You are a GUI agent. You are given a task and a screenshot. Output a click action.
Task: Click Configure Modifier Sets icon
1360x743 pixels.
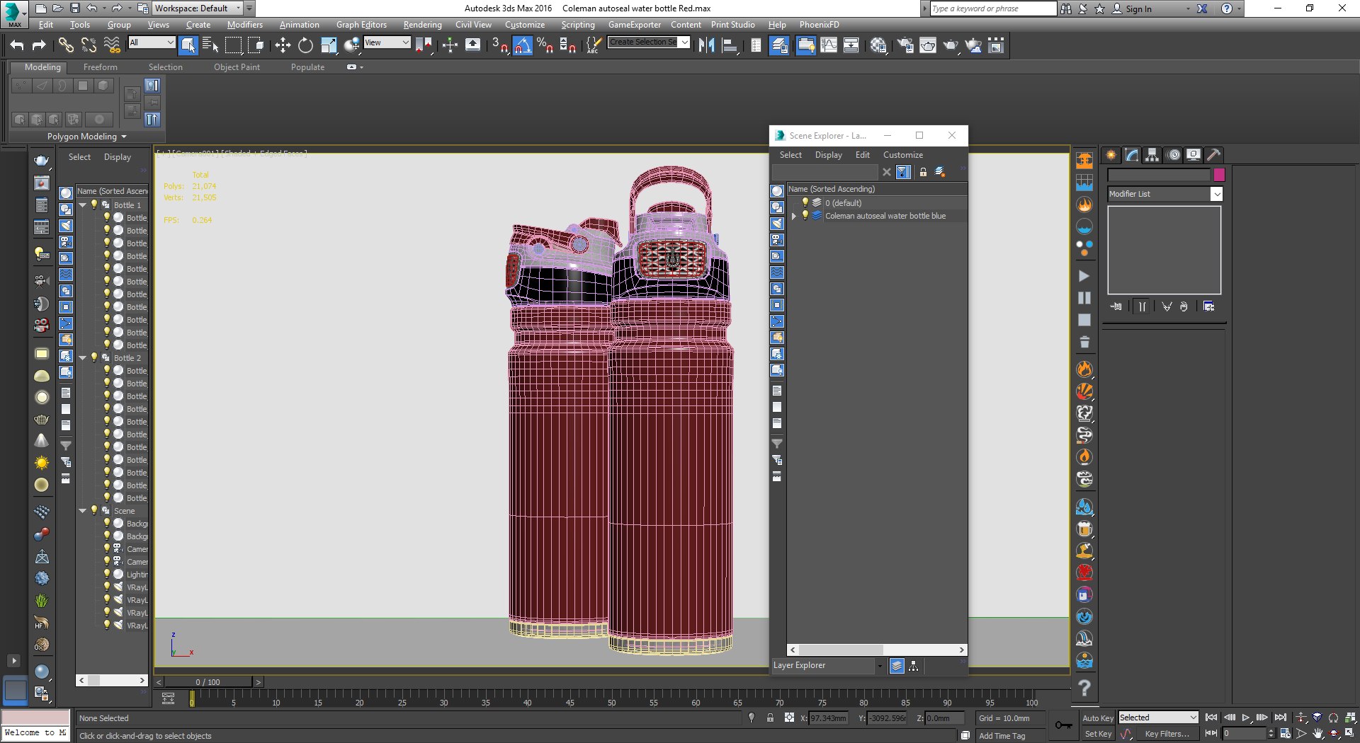coord(1209,306)
